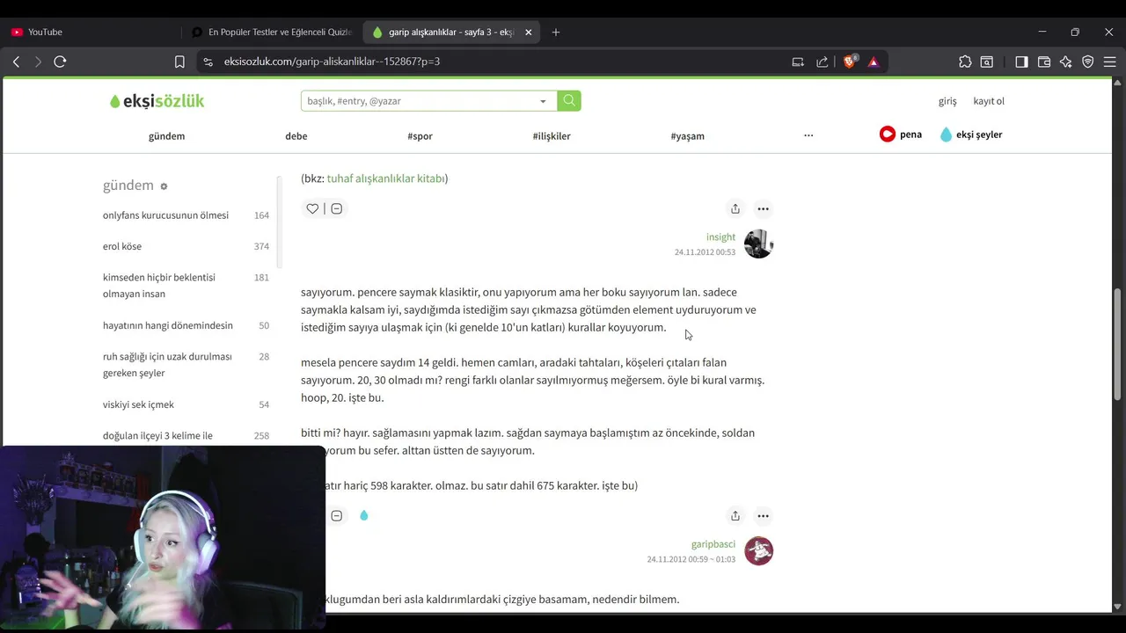Share the garipbasci entry
The width and height of the screenshot is (1126, 633).
tap(735, 516)
